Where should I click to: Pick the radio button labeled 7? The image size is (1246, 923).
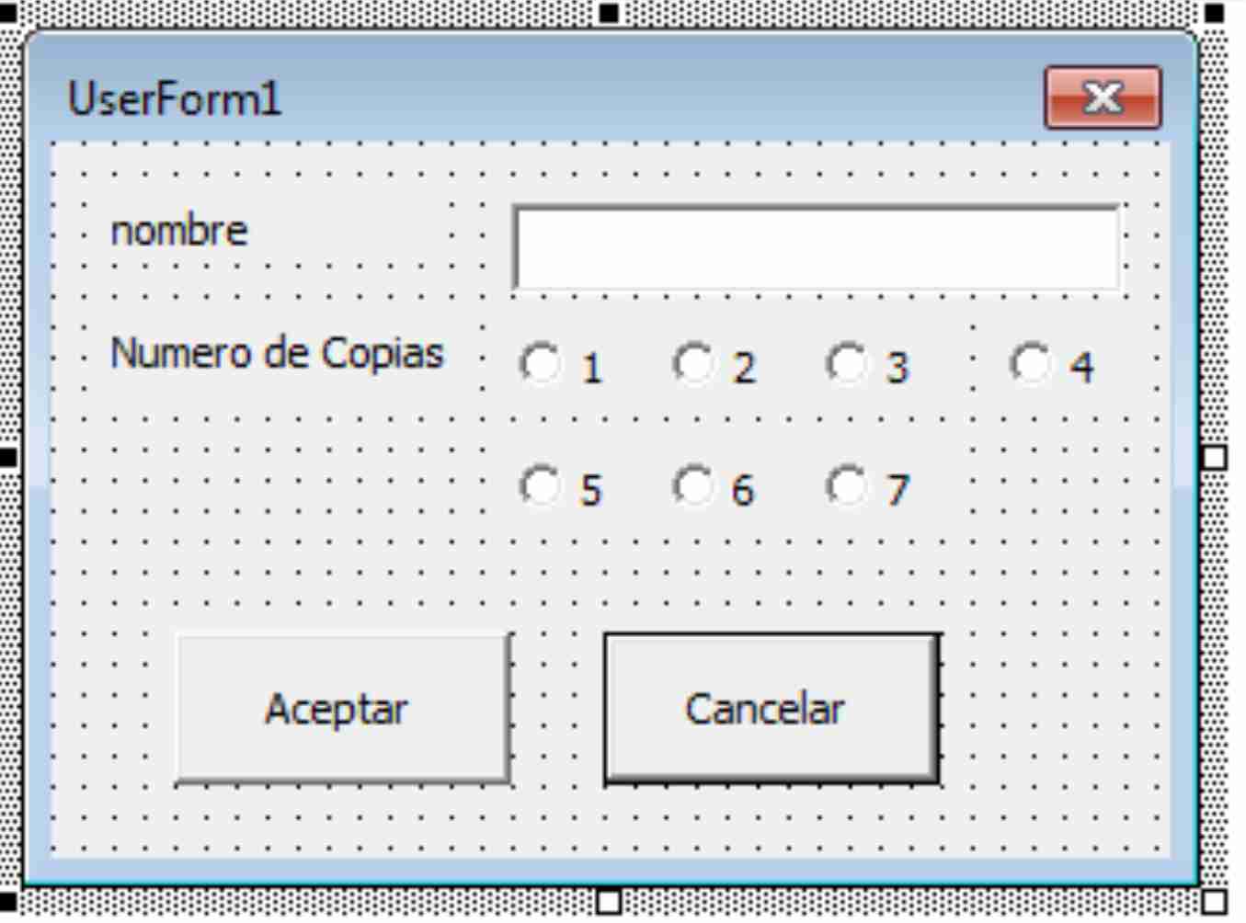click(x=847, y=485)
